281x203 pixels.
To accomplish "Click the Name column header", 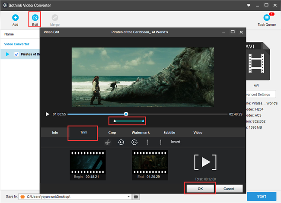I will [9, 34].
